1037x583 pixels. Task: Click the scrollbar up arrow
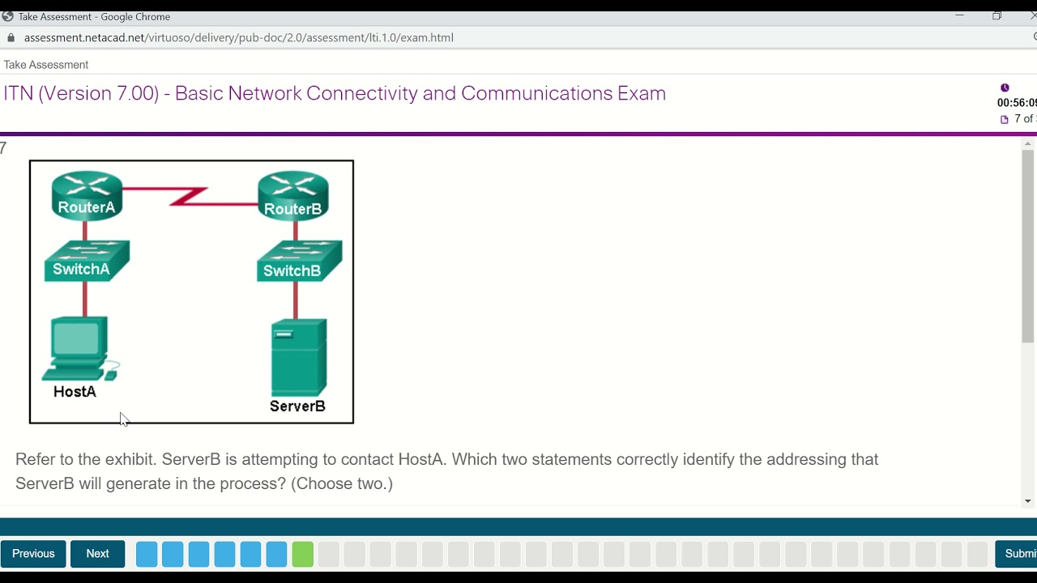(1028, 144)
